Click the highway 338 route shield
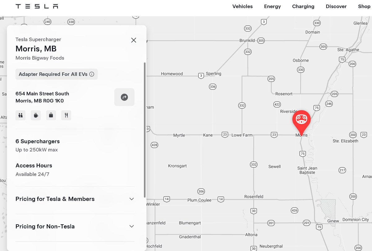 tap(71, 22)
